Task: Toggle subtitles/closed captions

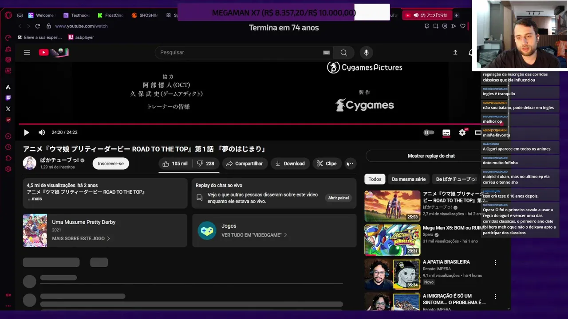Action: pyautogui.click(x=446, y=132)
